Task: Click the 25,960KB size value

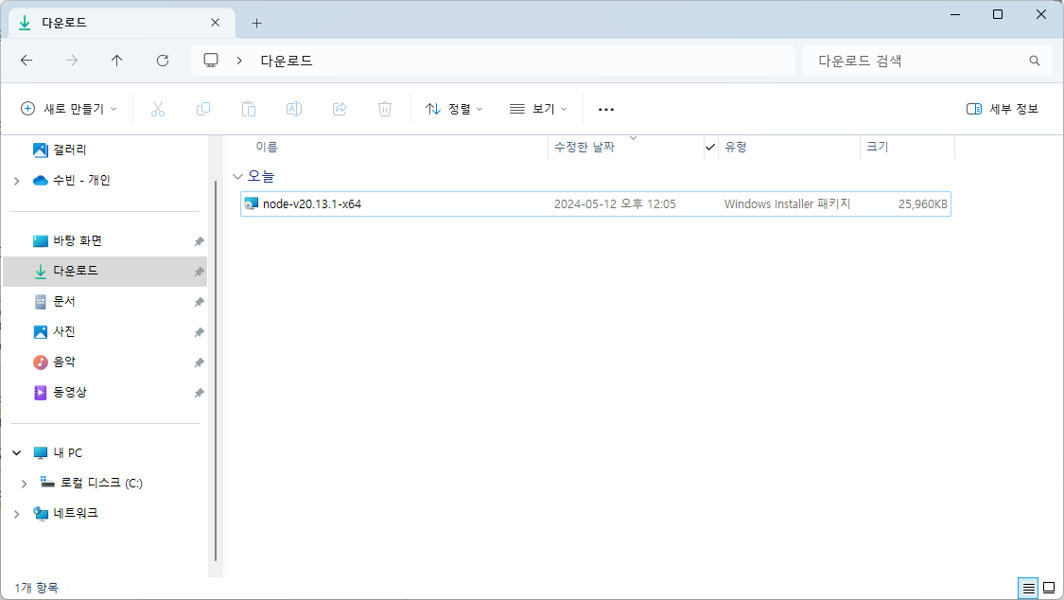Action: (923, 203)
